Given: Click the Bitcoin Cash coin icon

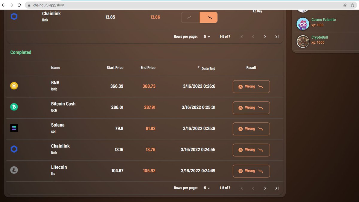Looking at the screenshot, I should click(x=14, y=107).
